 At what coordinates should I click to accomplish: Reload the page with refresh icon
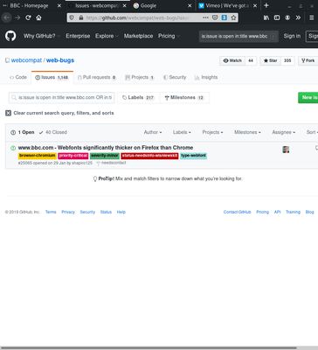click(x=28, y=17)
